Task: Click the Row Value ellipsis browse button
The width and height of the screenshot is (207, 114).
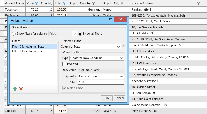Action: [121, 70]
